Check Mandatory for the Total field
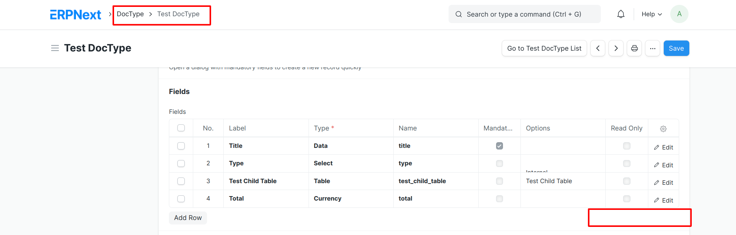736x235 pixels. point(499,199)
